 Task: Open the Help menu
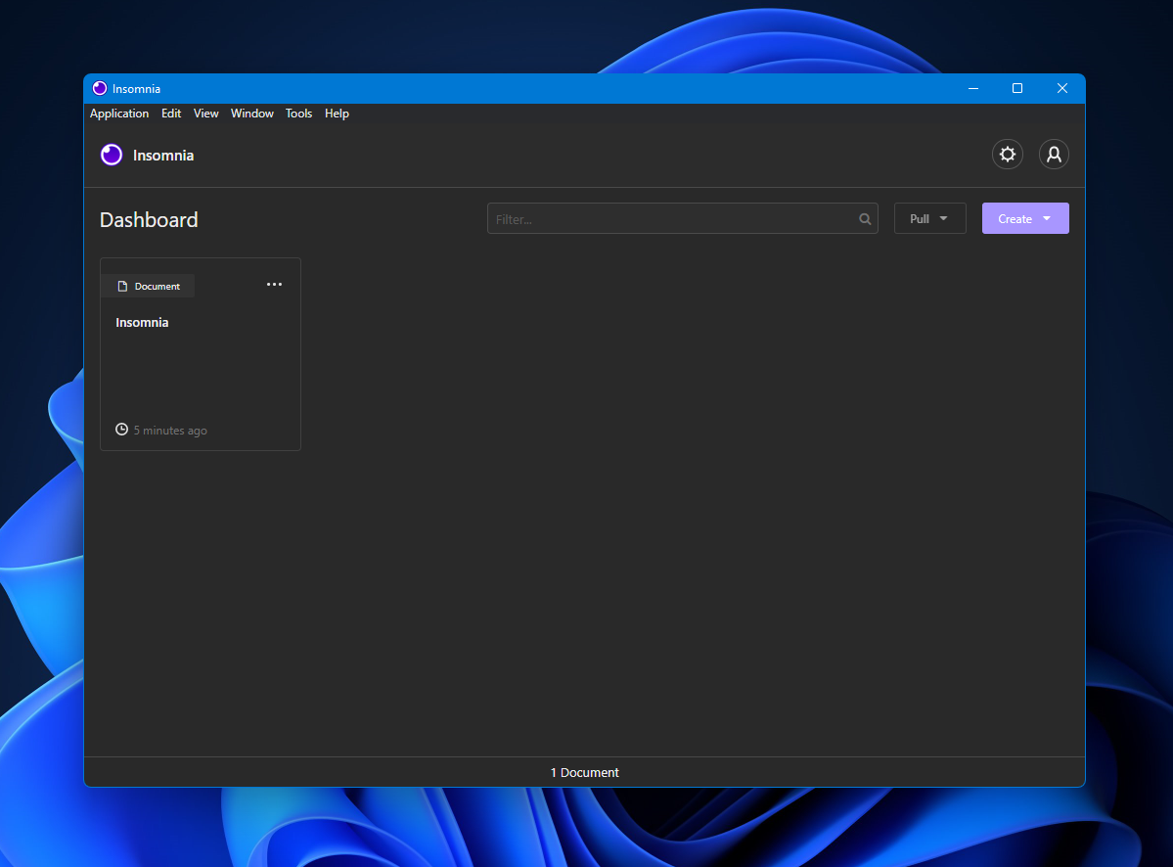click(337, 114)
